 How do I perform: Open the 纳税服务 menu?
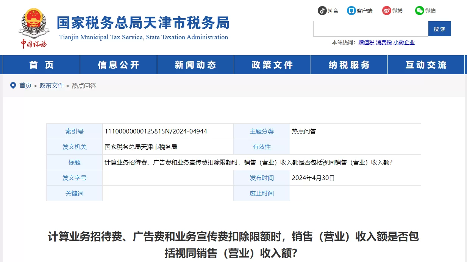pyautogui.click(x=349, y=65)
